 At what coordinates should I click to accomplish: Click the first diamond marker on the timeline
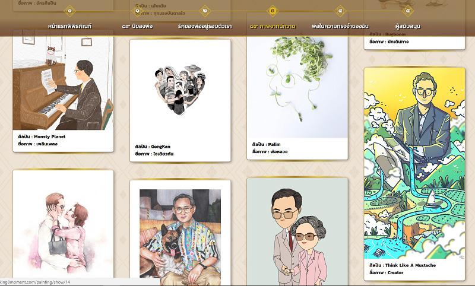click(69, 11)
